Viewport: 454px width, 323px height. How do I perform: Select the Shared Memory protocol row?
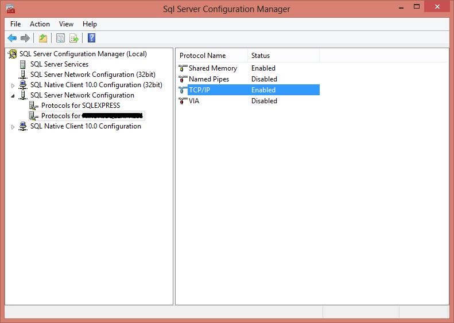coord(249,68)
